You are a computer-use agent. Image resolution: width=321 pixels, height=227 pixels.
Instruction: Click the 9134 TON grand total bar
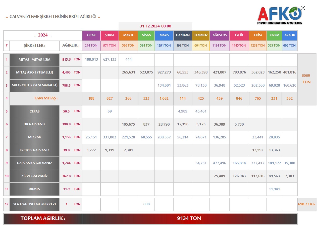click(x=189, y=218)
